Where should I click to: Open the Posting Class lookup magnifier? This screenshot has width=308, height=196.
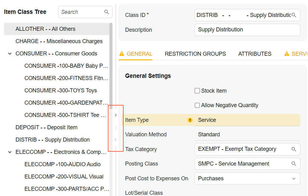pos(294,164)
